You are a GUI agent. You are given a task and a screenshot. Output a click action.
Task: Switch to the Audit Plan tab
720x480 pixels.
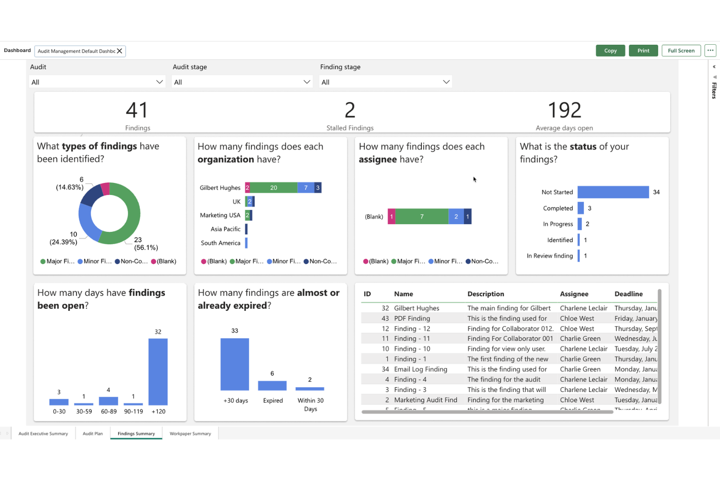[x=92, y=433]
